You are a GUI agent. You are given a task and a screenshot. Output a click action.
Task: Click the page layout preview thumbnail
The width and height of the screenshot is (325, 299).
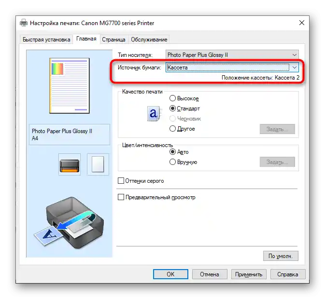(x=70, y=86)
